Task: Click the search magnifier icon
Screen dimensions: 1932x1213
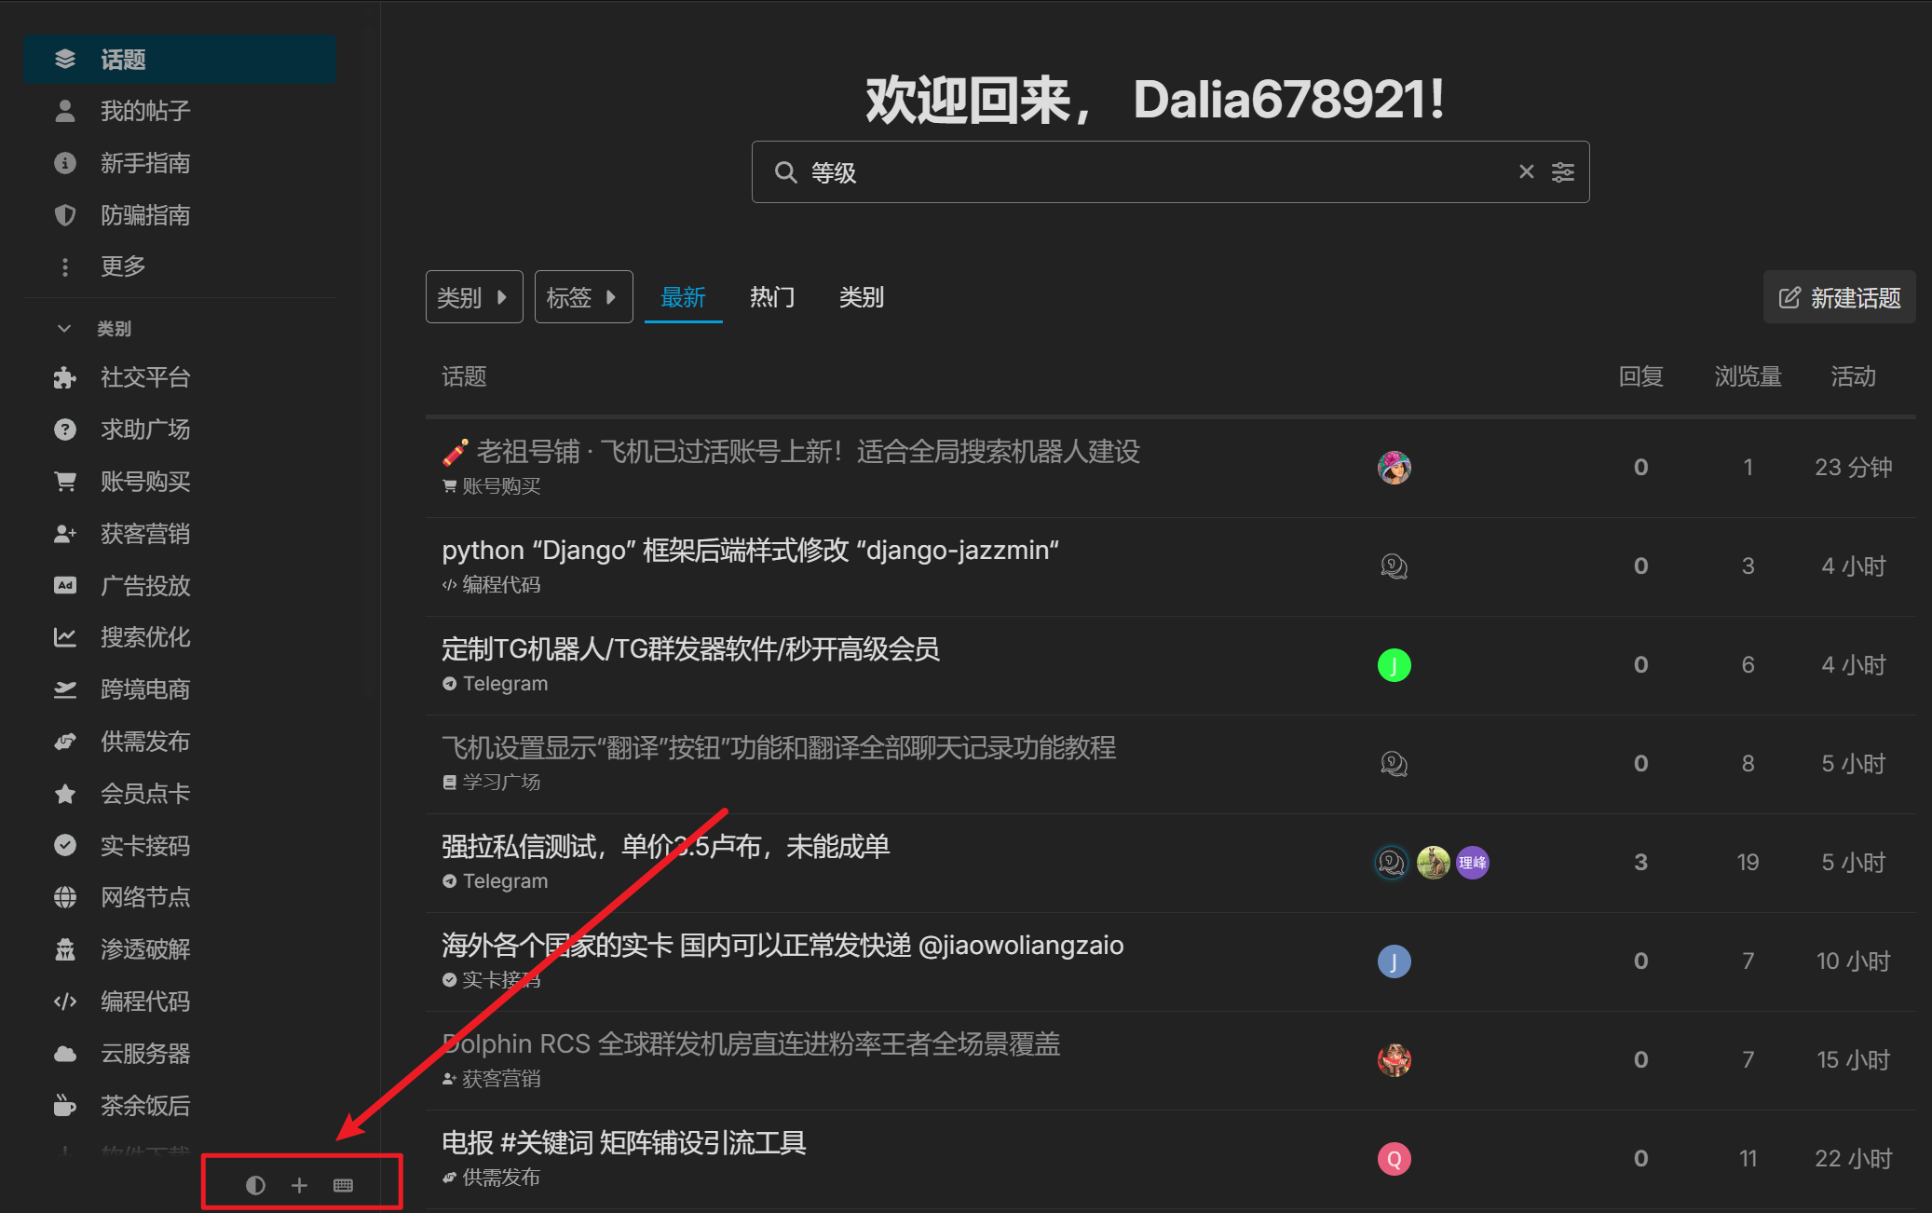Action: 785,172
